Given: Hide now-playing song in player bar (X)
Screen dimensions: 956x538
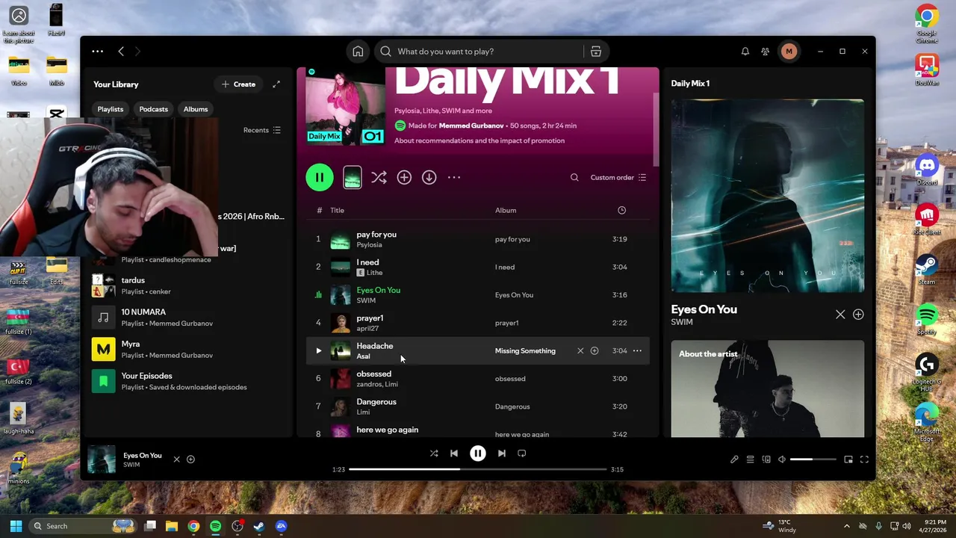Looking at the screenshot, I should (x=176, y=460).
